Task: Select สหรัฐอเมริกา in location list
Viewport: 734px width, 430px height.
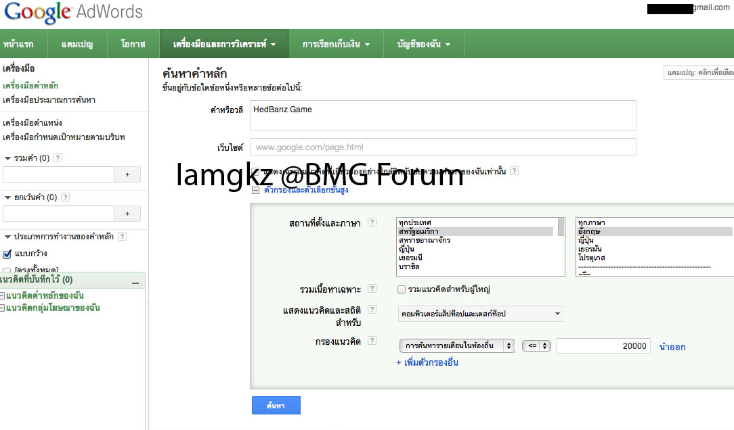Action: 477,231
